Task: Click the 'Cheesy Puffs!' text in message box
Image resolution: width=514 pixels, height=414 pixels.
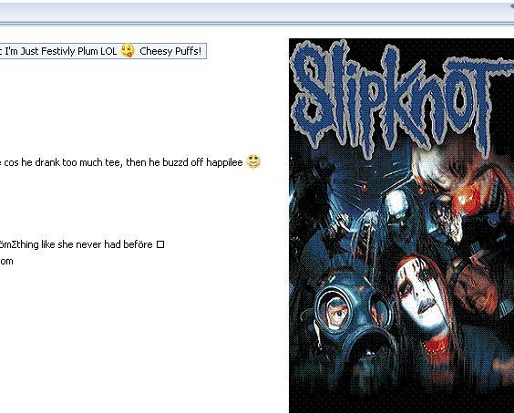Action: point(170,51)
